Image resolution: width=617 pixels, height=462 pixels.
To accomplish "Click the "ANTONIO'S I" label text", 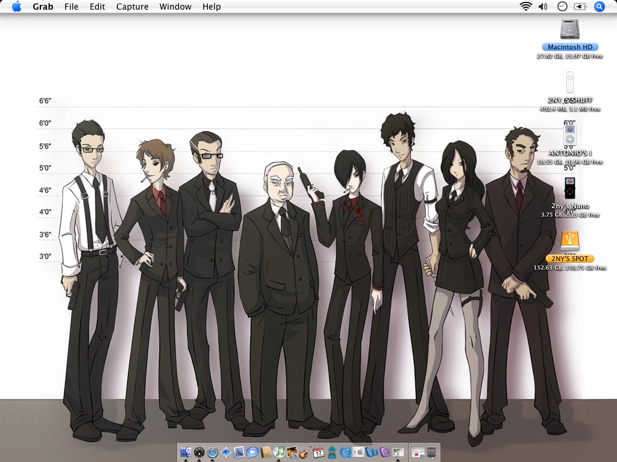I will [570, 153].
